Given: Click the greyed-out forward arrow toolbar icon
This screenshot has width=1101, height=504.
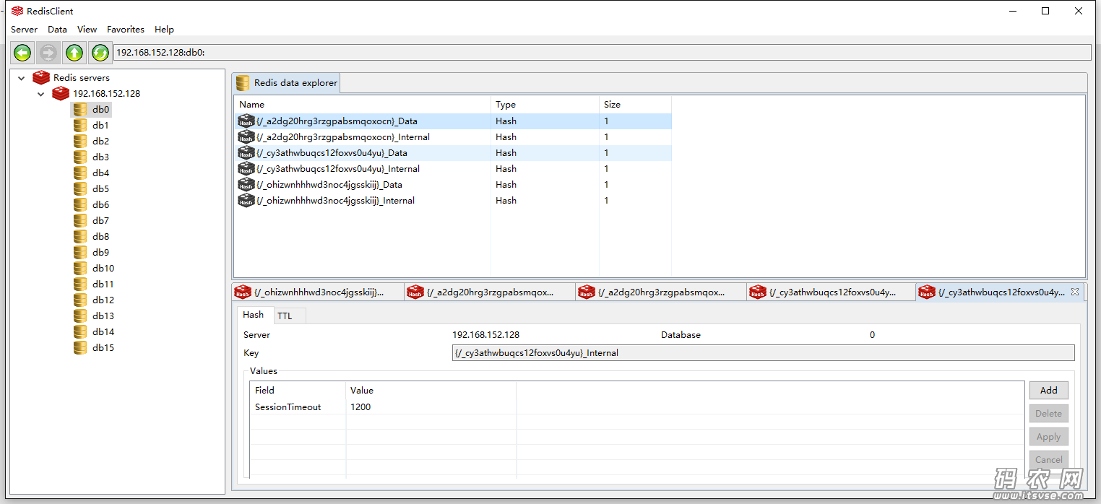Looking at the screenshot, I should point(48,53).
